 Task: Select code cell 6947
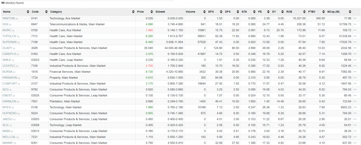(35, 24)
